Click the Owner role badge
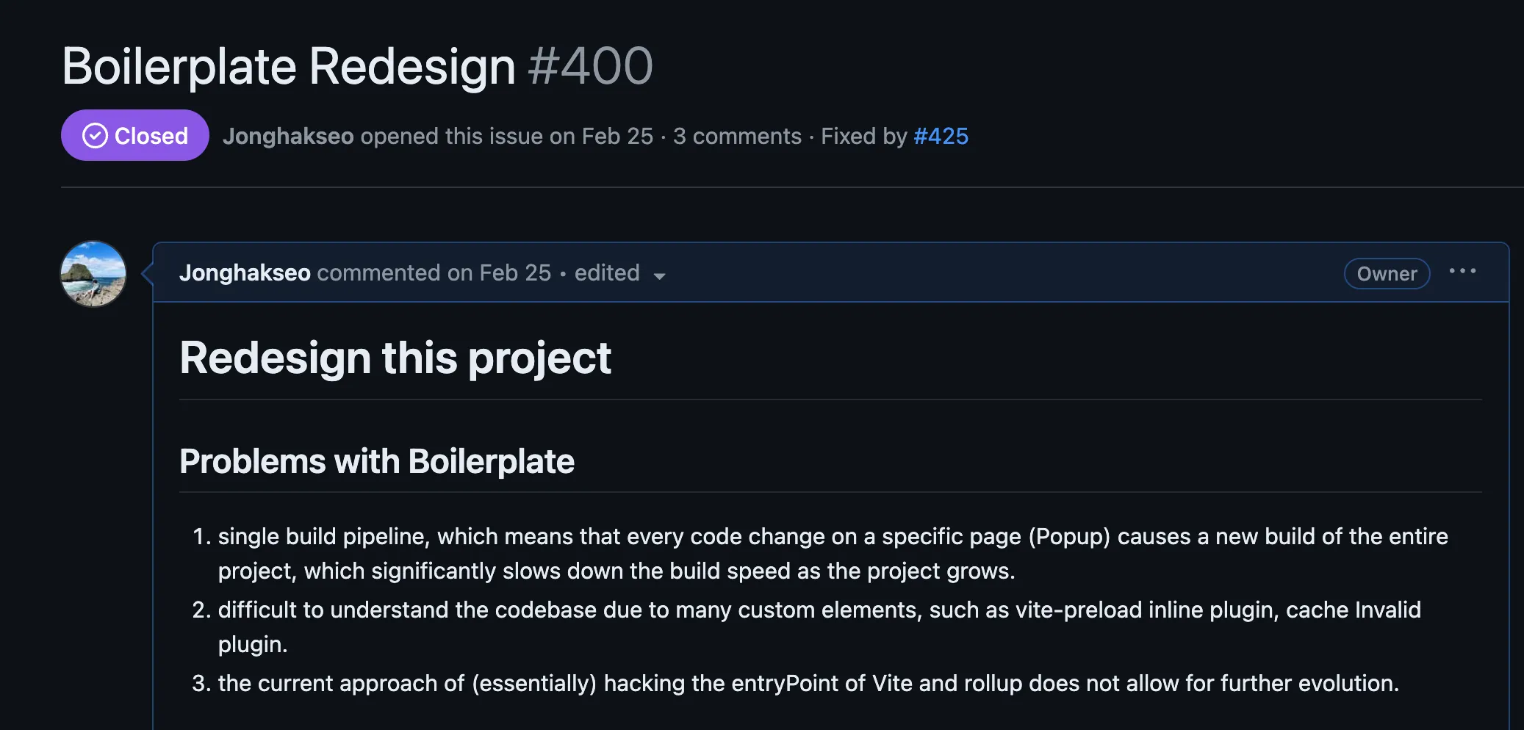Viewport: 1524px width, 730px height. coord(1387,273)
